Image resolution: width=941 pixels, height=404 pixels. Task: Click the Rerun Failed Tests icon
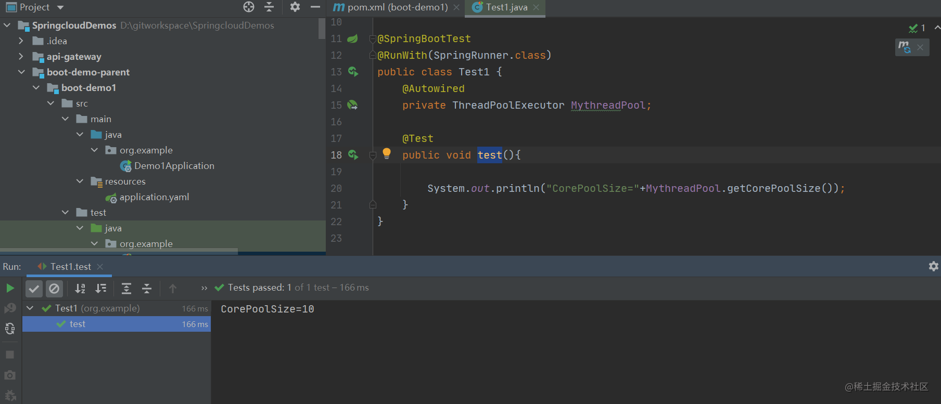[10, 308]
